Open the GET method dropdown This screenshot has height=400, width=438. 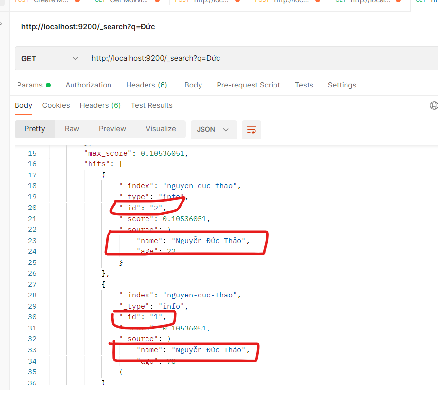(50, 59)
